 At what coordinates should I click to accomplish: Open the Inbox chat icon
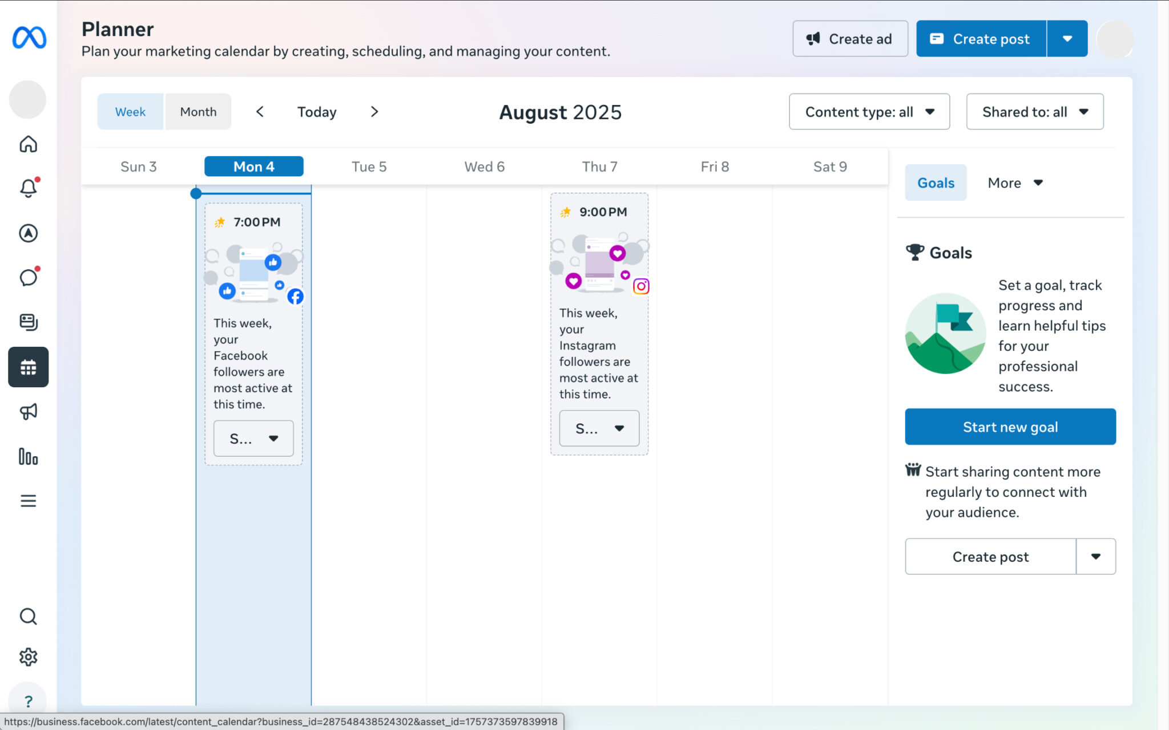(28, 278)
